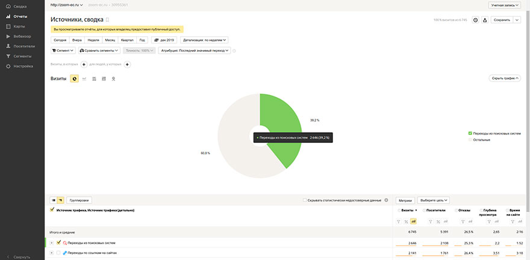
Task: Click the export report icon beside Сохранить
Action: click(485, 20)
